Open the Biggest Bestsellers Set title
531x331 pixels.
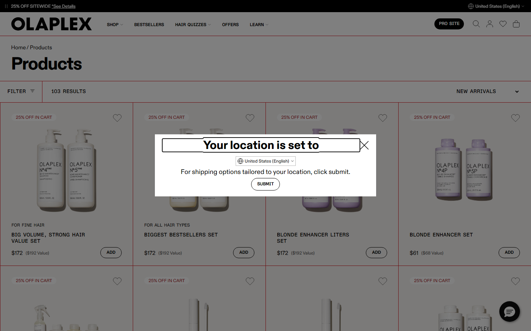(181, 235)
